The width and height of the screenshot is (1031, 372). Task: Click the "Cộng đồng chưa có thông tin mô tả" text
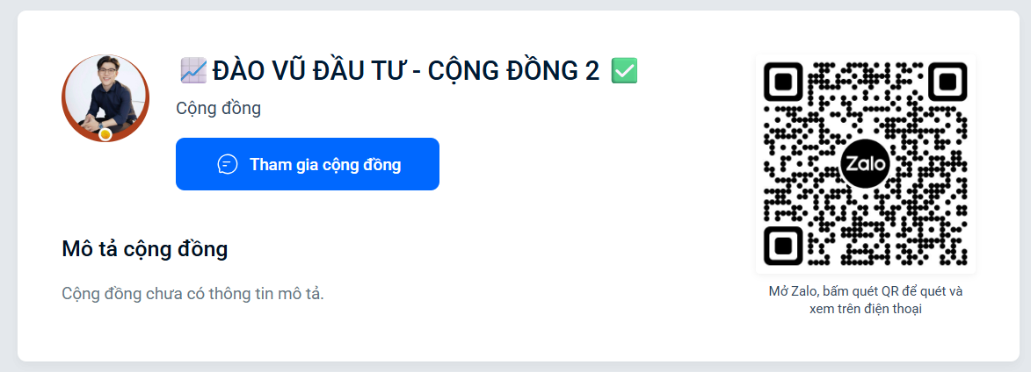tap(192, 293)
